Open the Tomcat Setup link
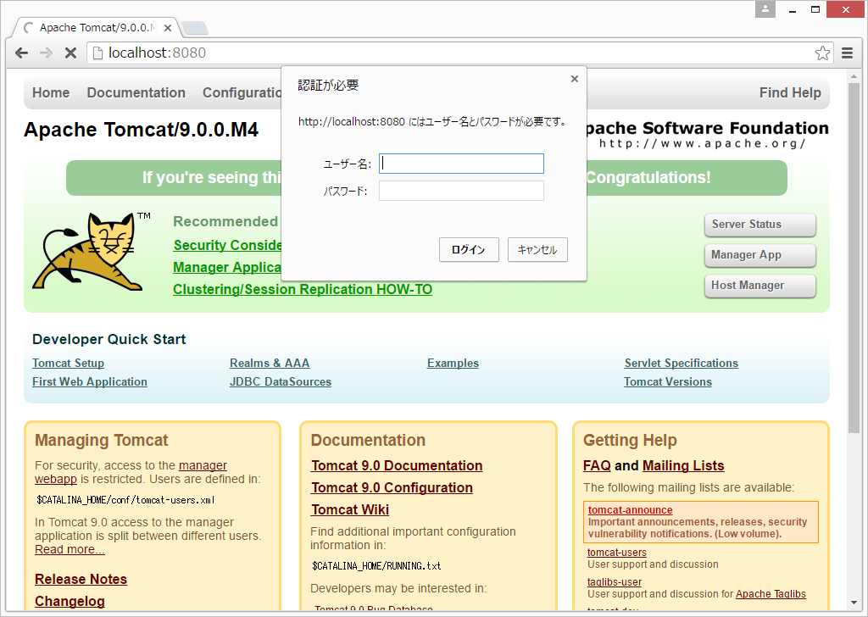Screen dimensions: 868x617 tap(68, 363)
